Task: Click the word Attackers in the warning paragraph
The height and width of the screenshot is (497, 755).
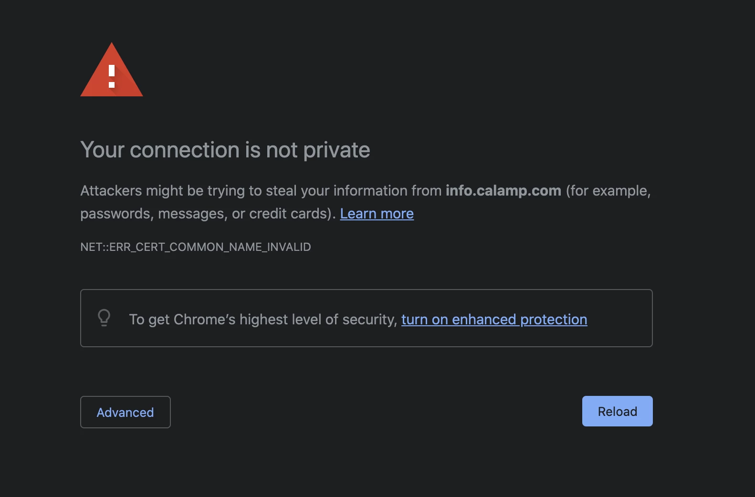Action: pyautogui.click(x=111, y=191)
